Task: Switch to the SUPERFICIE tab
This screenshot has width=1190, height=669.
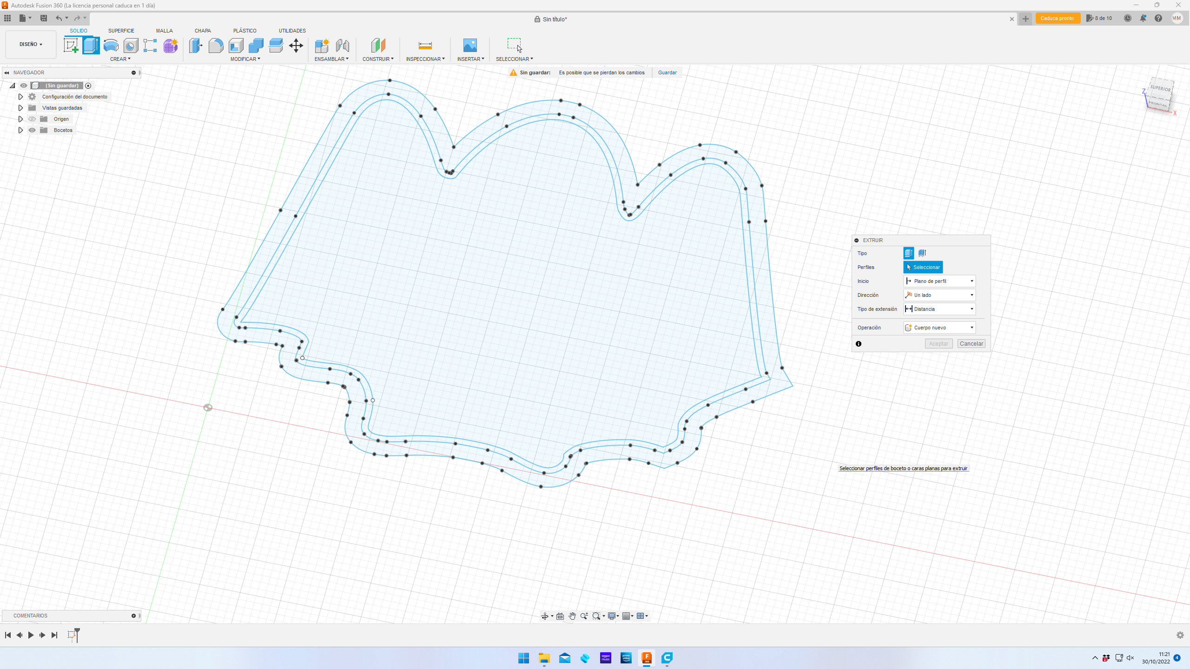Action: click(121, 31)
